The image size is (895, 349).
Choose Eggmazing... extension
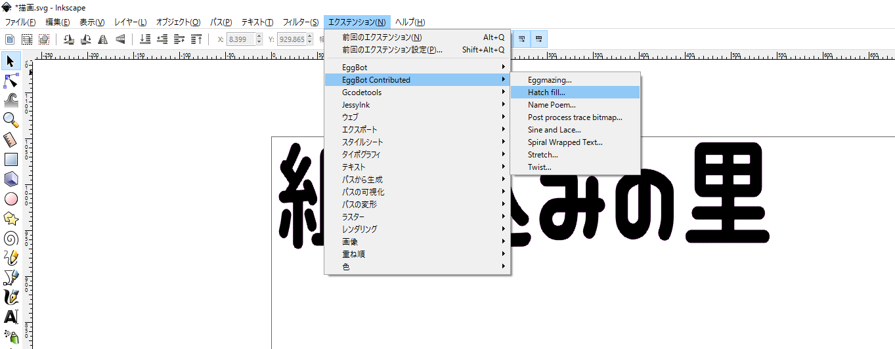pos(575,80)
